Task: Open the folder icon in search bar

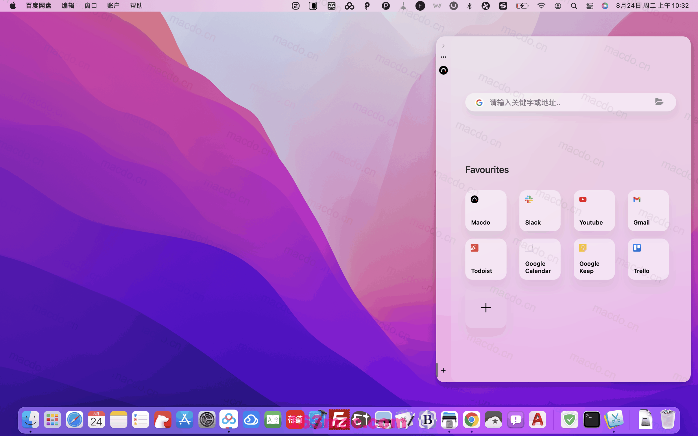Action: 659,101
